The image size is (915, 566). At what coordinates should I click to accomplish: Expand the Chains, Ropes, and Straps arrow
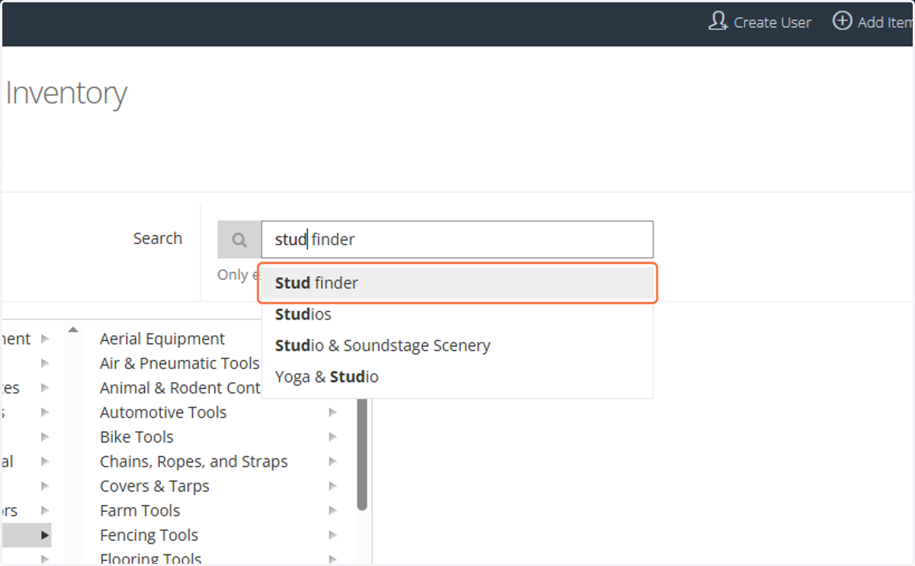click(x=332, y=461)
